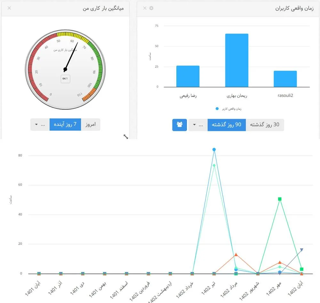Click the blue legend dot for زمان واقعی کاربر
The width and height of the screenshot is (320, 303).
click(x=217, y=109)
